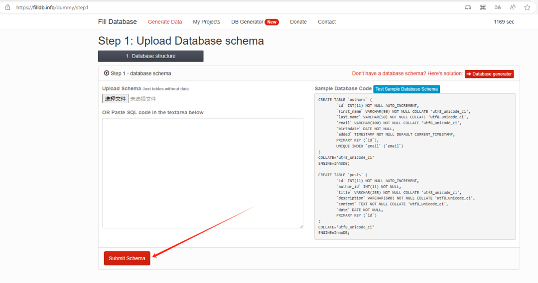Click the red Database generator button

tap(489, 74)
